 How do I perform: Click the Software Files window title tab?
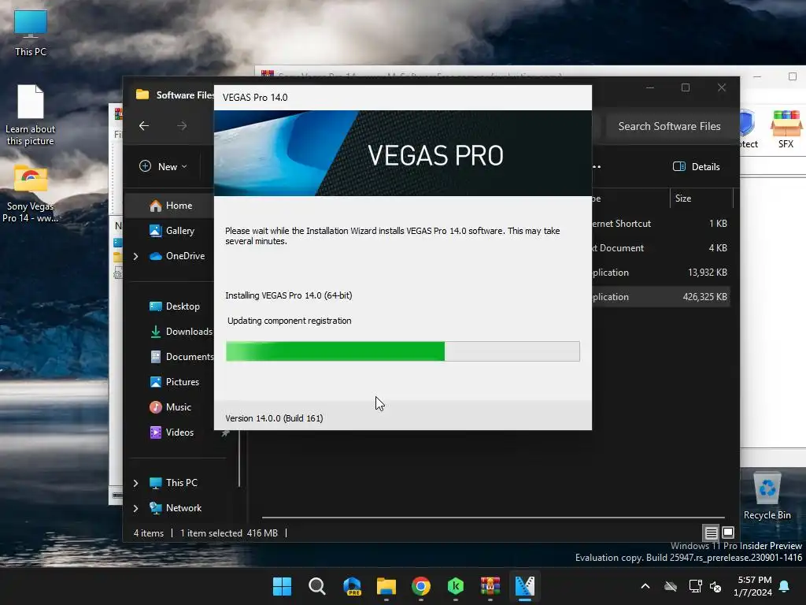[x=175, y=95]
